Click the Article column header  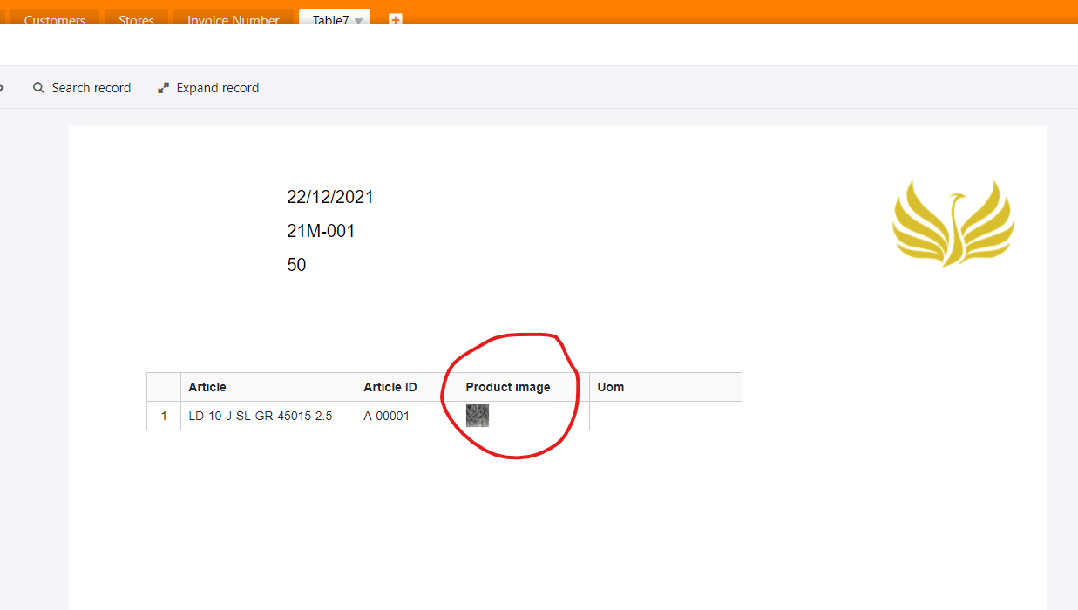(207, 387)
